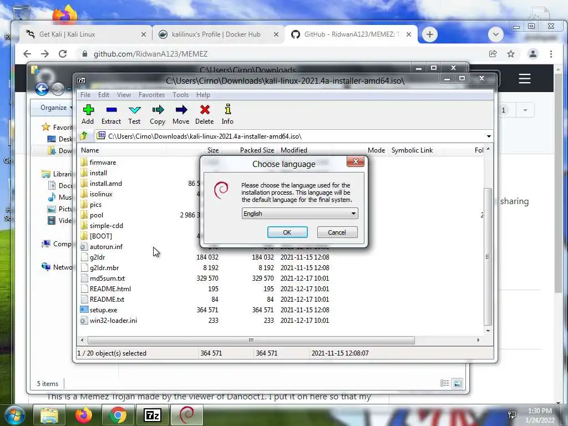568x426 pixels.
Task: Click the Test toolbar icon
Action: [x=134, y=114]
